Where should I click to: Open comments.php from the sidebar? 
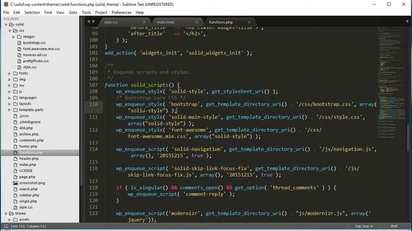coord(32,141)
